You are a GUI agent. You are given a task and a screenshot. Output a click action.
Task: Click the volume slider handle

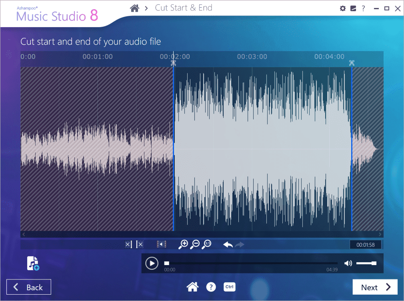tap(374, 263)
